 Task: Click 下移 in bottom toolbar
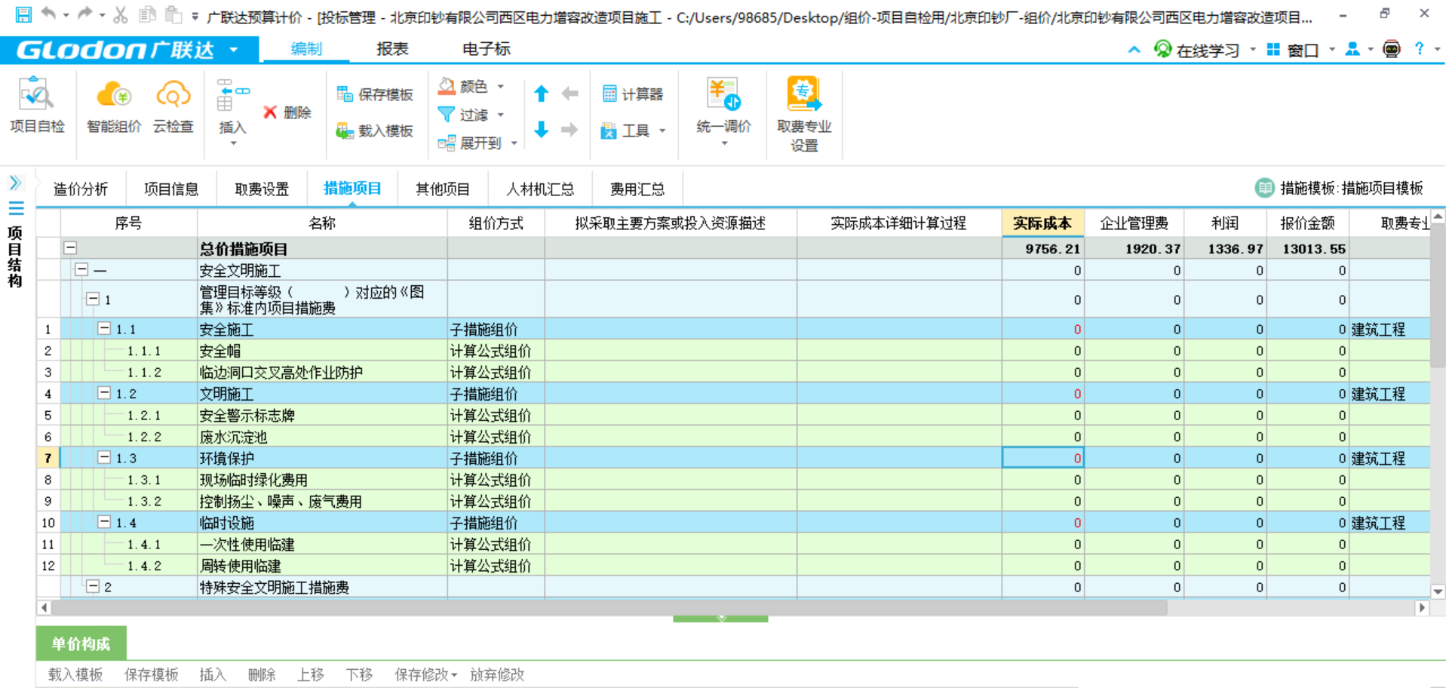(359, 674)
